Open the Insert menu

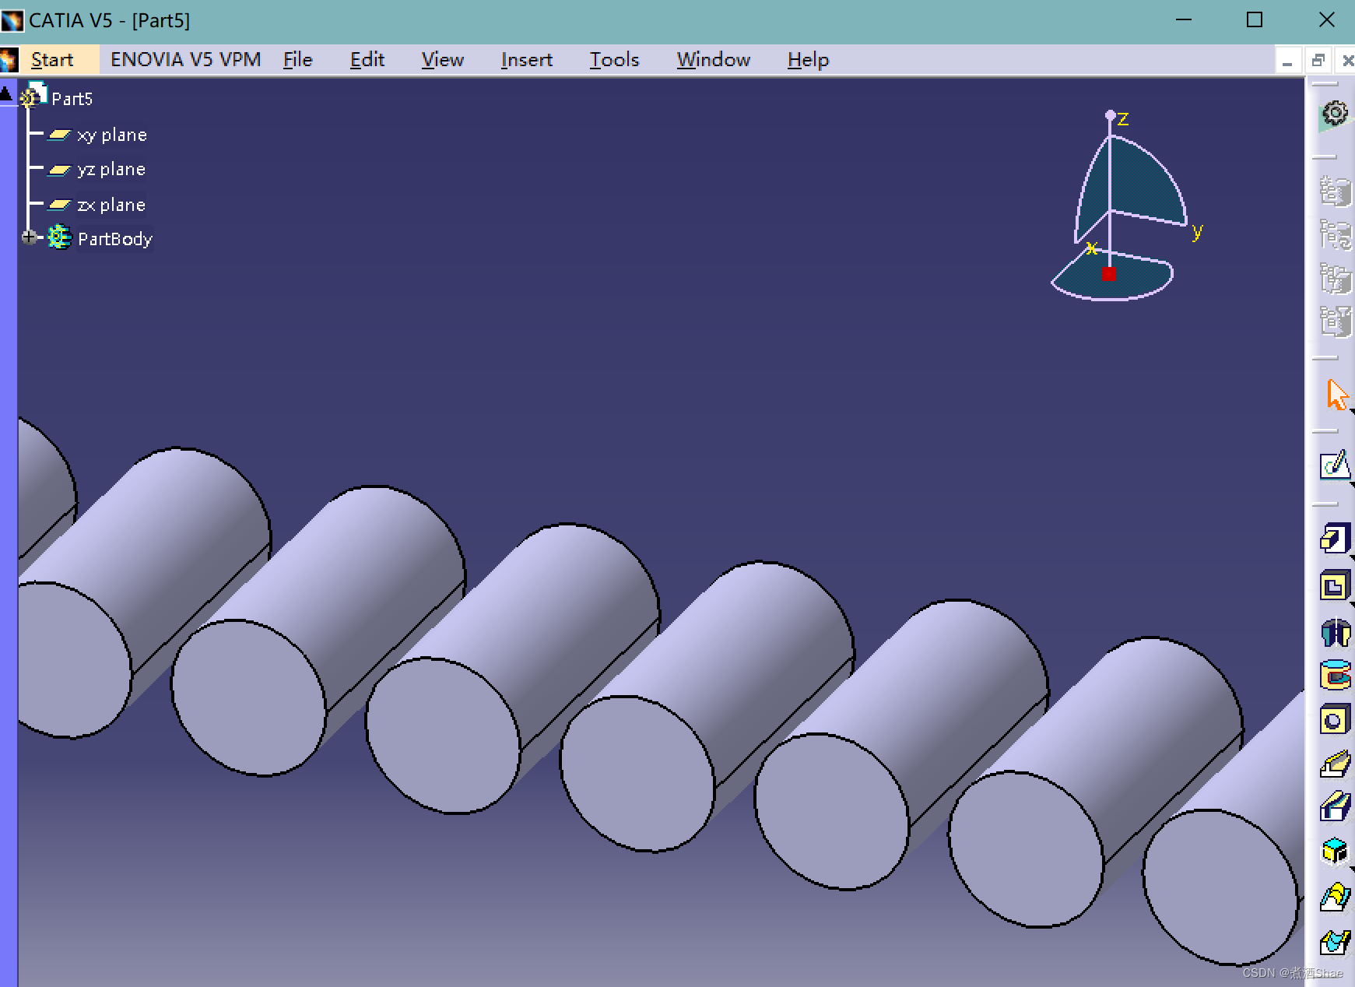coord(527,60)
